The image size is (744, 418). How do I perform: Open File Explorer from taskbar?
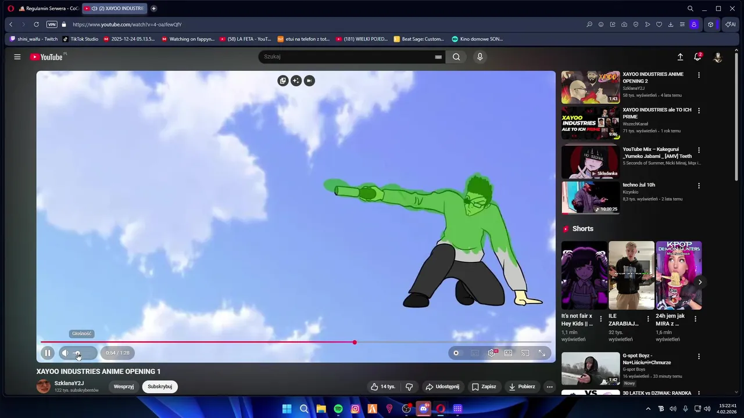tap(321, 409)
